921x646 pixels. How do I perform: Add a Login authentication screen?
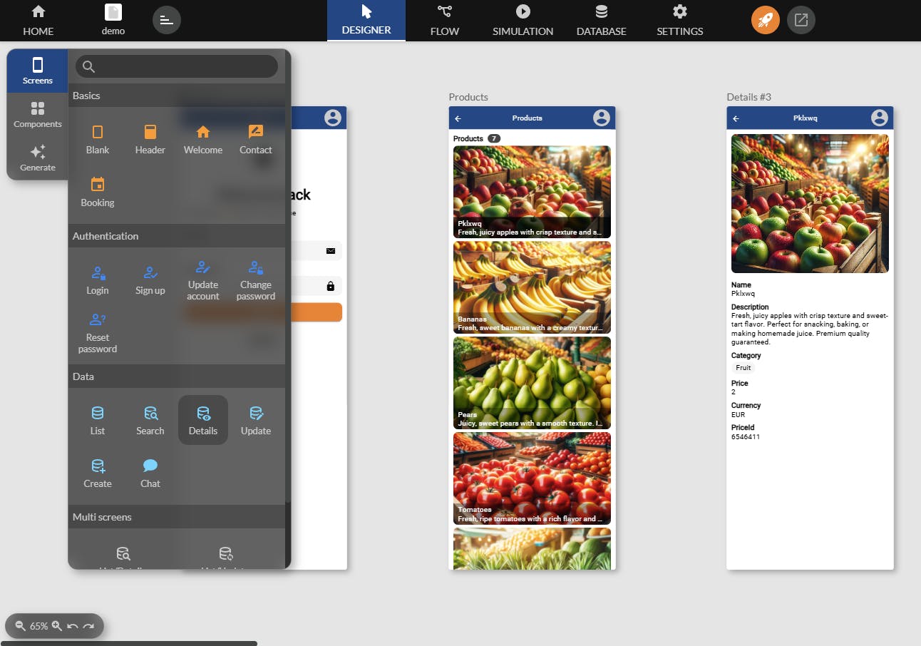pyautogui.click(x=98, y=280)
